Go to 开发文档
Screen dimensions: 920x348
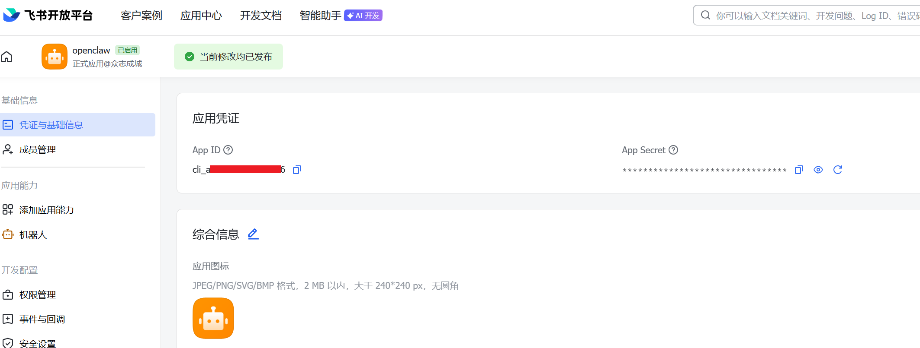(261, 16)
